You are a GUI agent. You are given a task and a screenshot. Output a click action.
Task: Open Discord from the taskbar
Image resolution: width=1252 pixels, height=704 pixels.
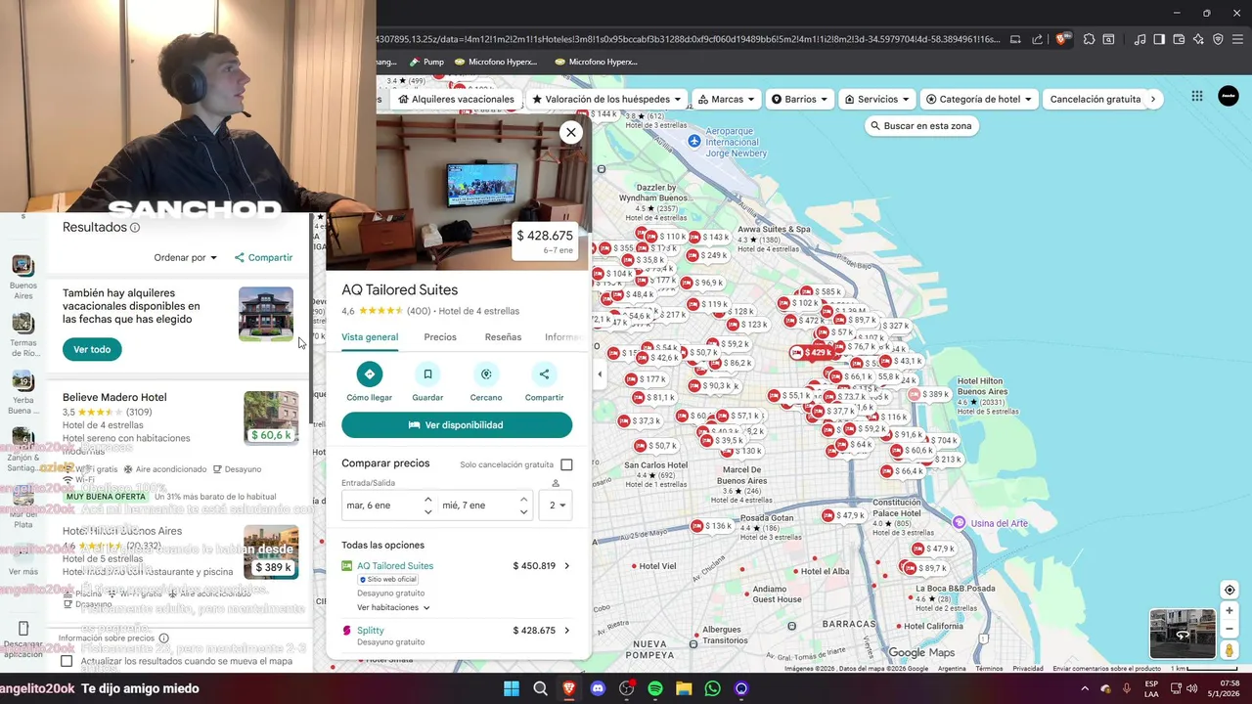pyautogui.click(x=598, y=688)
